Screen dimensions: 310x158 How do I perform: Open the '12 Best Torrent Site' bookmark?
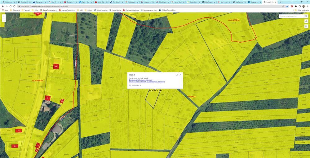167,10
